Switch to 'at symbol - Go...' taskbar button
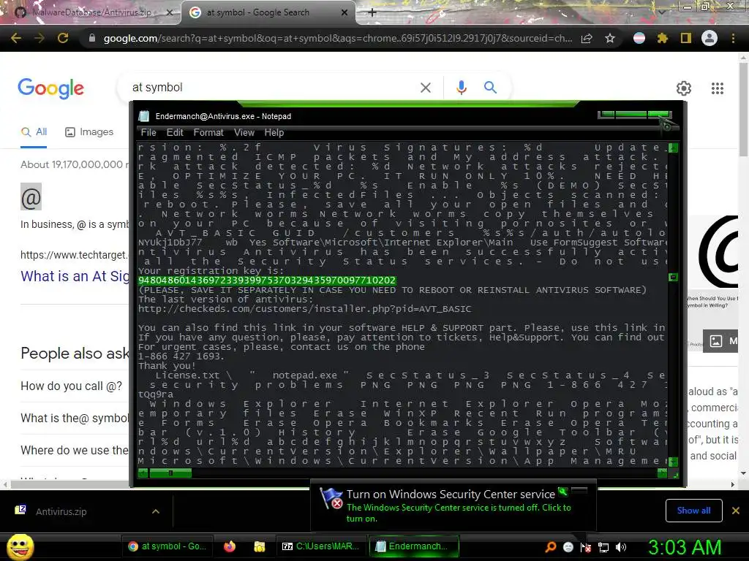The height and width of the screenshot is (561, 749). click(x=168, y=546)
